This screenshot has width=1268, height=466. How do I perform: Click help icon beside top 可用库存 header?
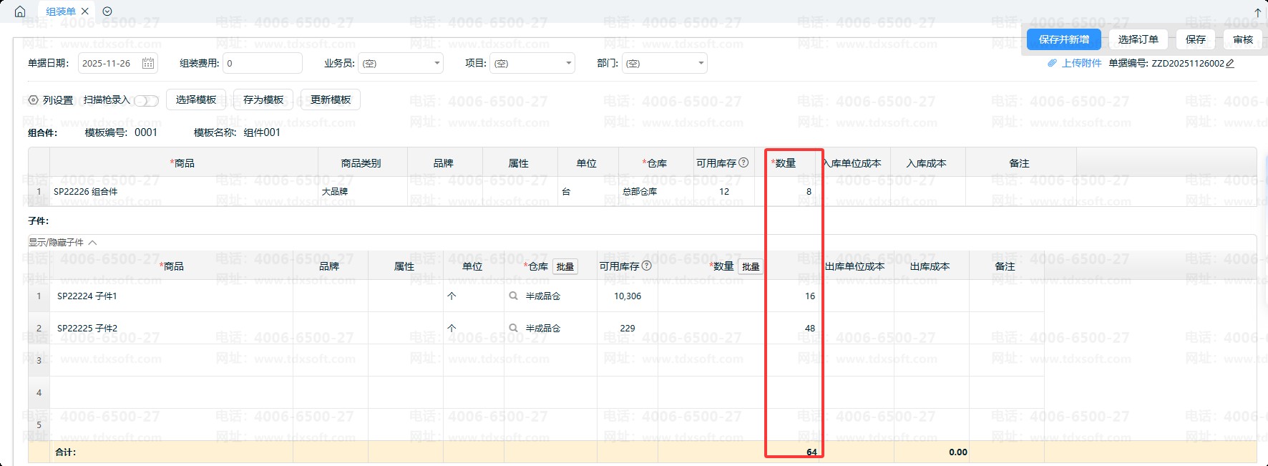(x=743, y=162)
